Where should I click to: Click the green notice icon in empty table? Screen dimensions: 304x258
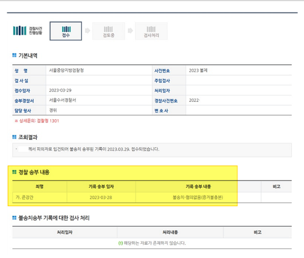[120, 243]
